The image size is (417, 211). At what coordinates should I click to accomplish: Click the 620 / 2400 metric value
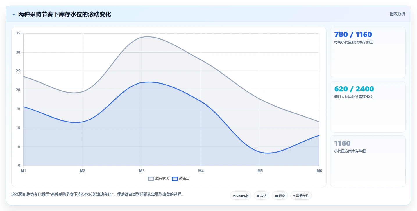[x=354, y=89]
